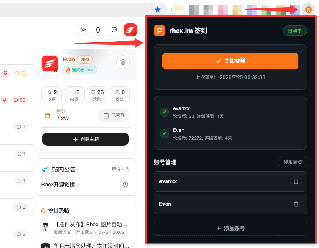Click the 今日热帖 flame icon

coord(43,210)
